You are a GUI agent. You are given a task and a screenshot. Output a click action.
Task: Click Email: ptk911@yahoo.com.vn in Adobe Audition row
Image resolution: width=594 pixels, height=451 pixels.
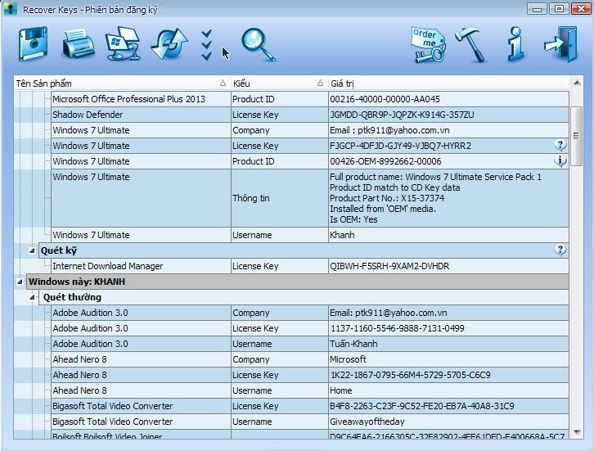pos(389,313)
